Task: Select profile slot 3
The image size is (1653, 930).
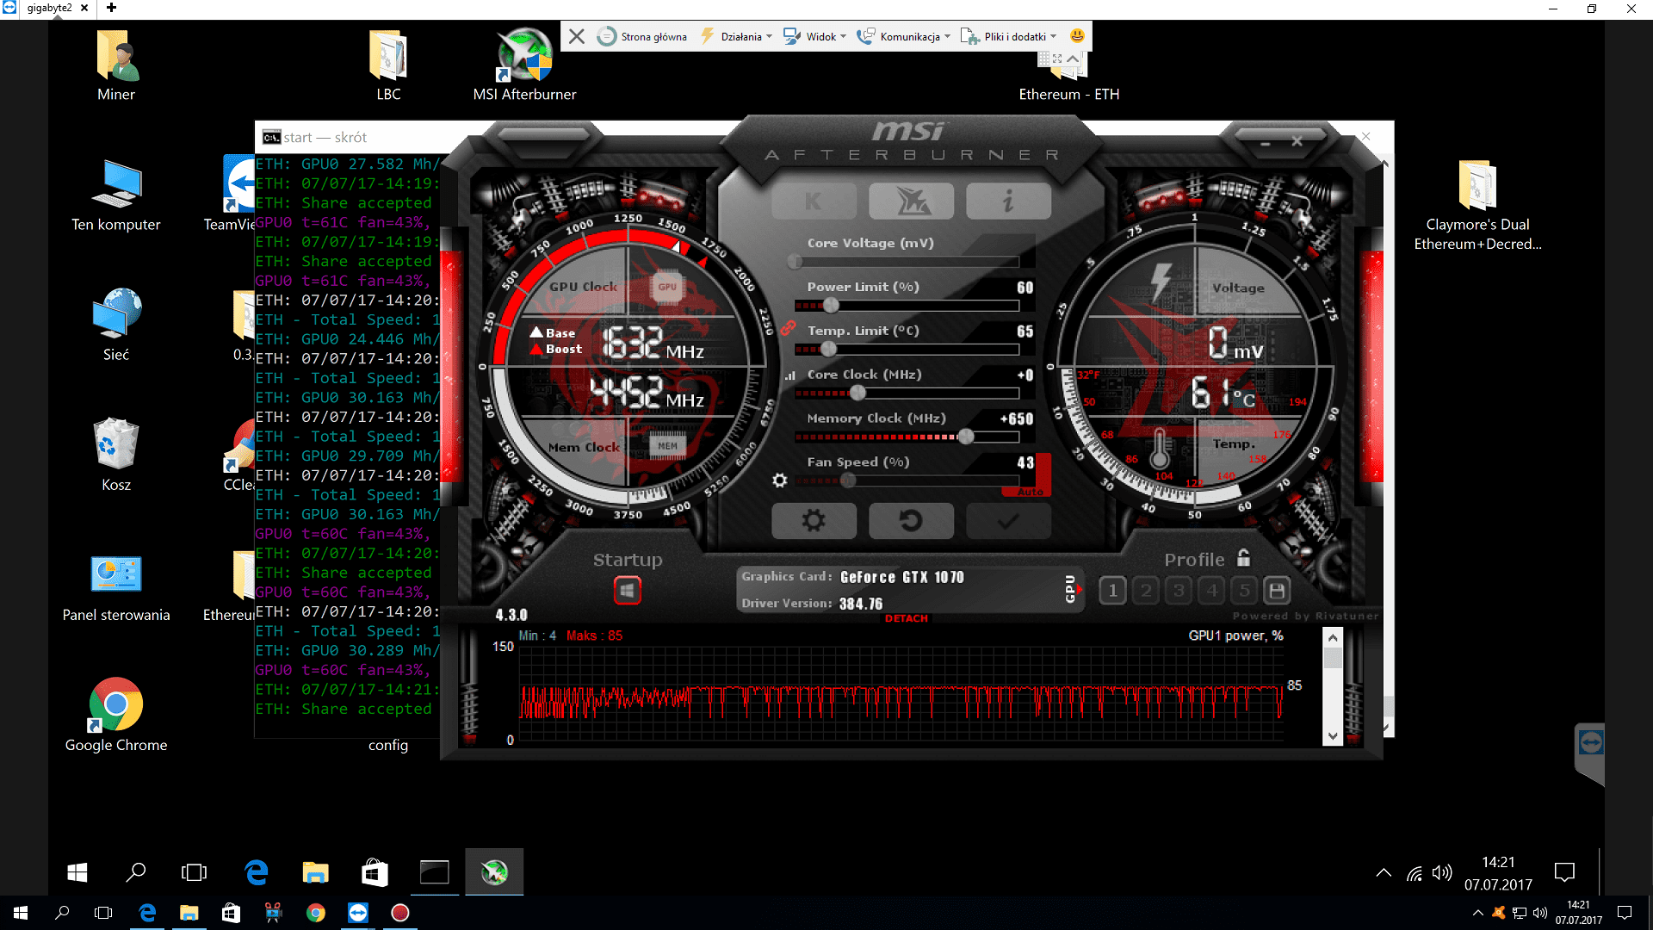Action: coord(1179,591)
